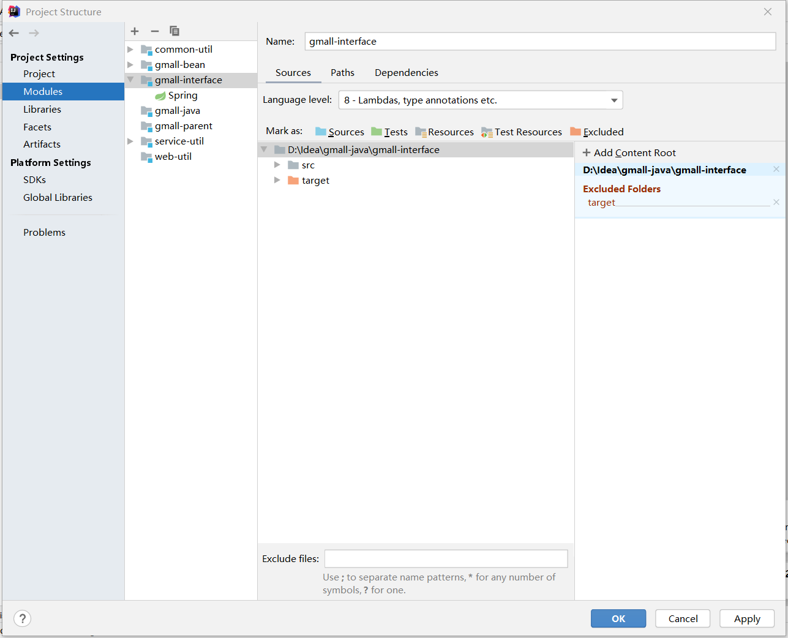Click the module Name input field
The image size is (788, 638).
pyautogui.click(x=540, y=42)
